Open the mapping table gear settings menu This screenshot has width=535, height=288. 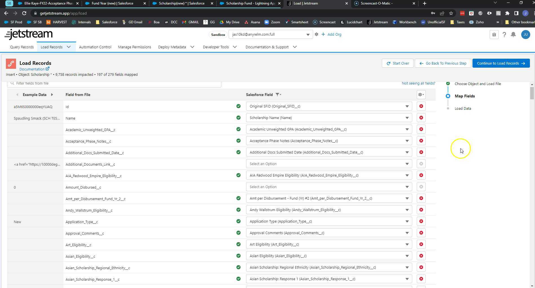point(421,95)
